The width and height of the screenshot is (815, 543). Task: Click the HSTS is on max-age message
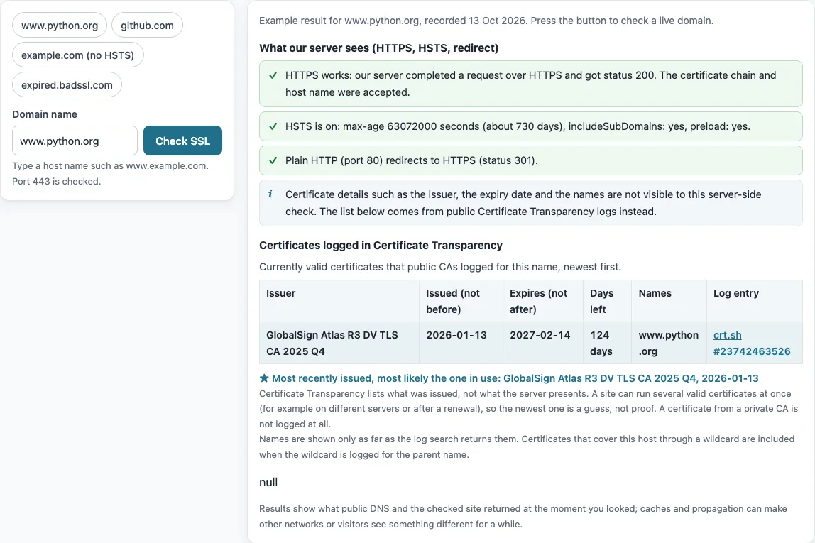pyautogui.click(x=531, y=126)
